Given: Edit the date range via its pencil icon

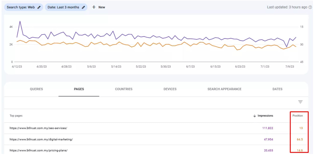Looking at the screenshot, I should 83,7.
